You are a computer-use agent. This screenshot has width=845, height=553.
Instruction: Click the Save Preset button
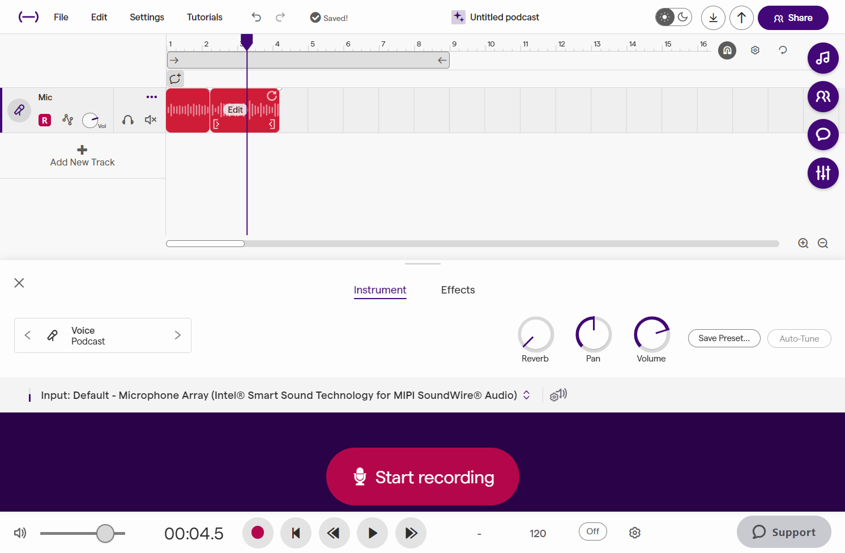pos(724,338)
